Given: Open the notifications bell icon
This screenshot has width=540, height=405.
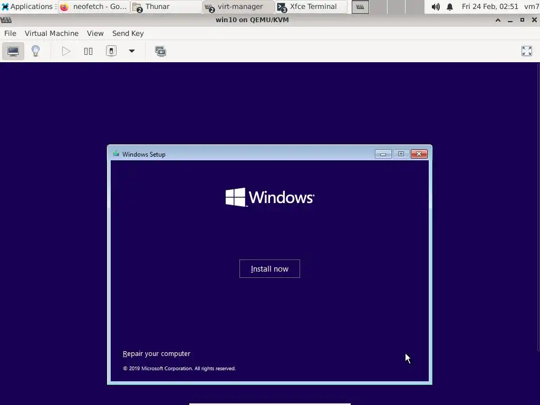Looking at the screenshot, I should 450,7.
